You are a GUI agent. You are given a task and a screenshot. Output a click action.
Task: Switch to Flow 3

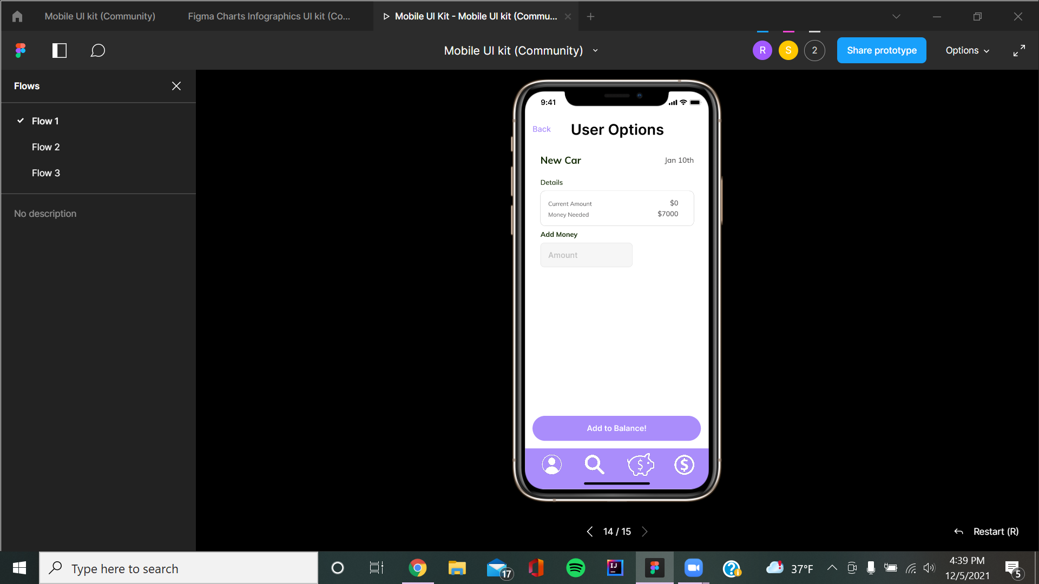46,173
